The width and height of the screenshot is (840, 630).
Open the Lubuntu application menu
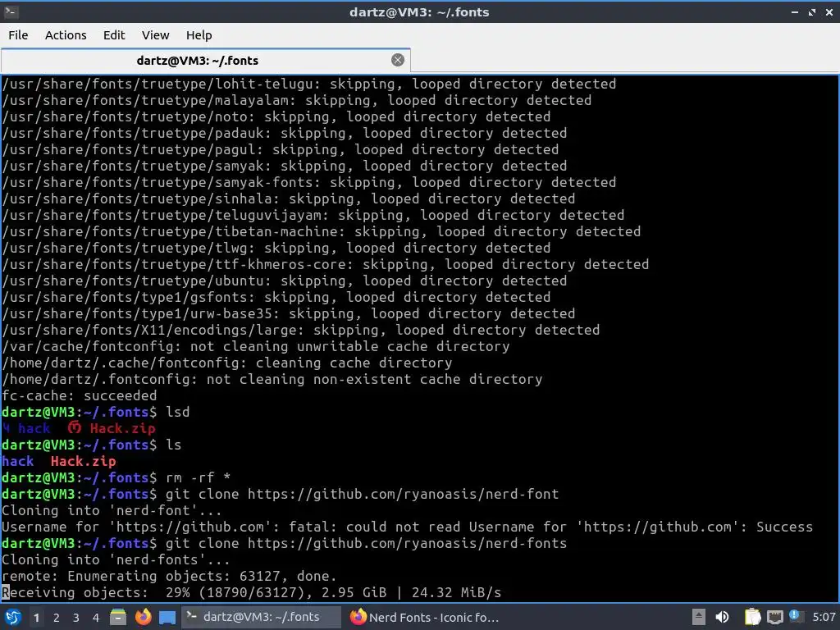pos(13,617)
